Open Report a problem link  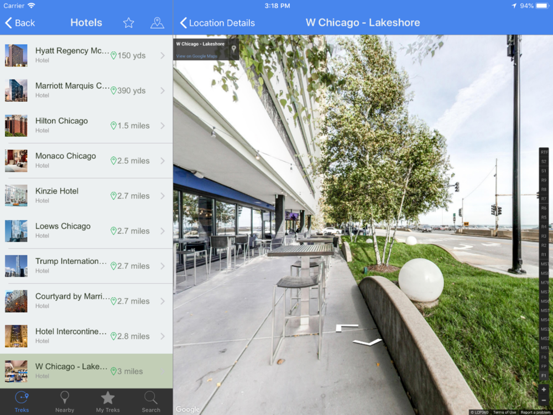[535, 412]
